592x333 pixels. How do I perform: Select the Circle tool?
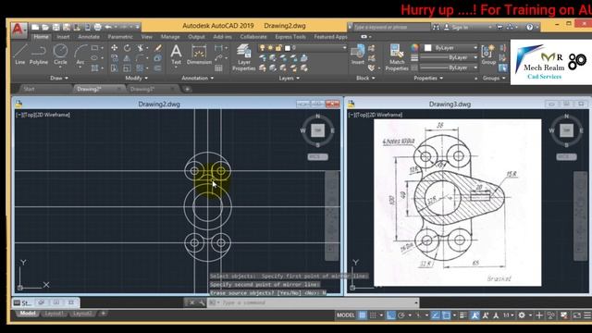pos(60,54)
